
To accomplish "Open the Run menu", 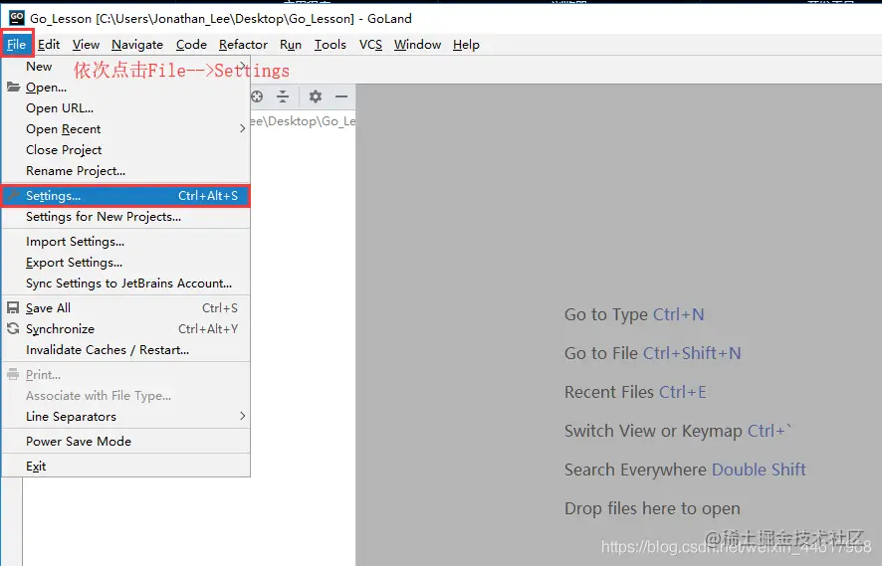I will (x=291, y=45).
